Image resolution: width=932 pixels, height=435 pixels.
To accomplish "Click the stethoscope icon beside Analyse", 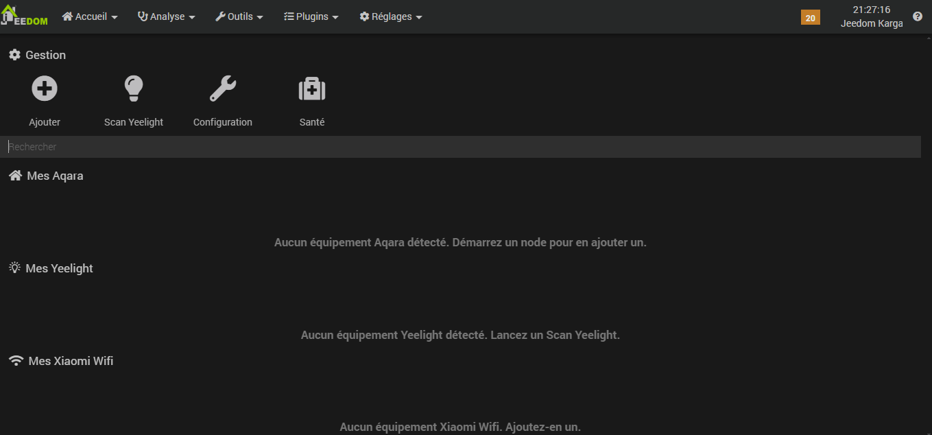I will pos(143,16).
